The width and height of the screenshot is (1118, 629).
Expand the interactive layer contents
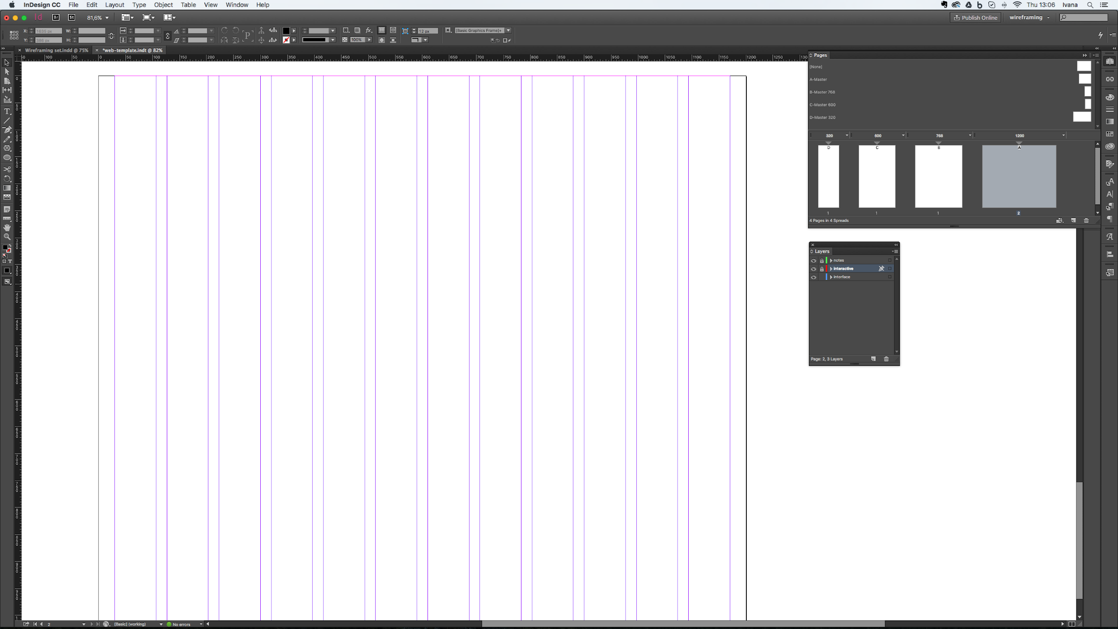point(831,268)
